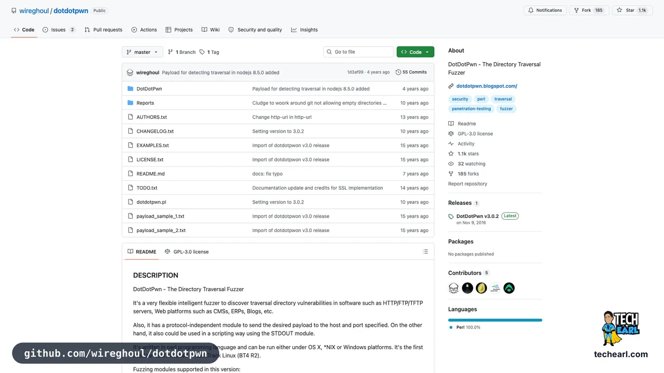The image size is (664, 373).
Task: Click the DotDotPwn folder icon
Action: [130, 89]
